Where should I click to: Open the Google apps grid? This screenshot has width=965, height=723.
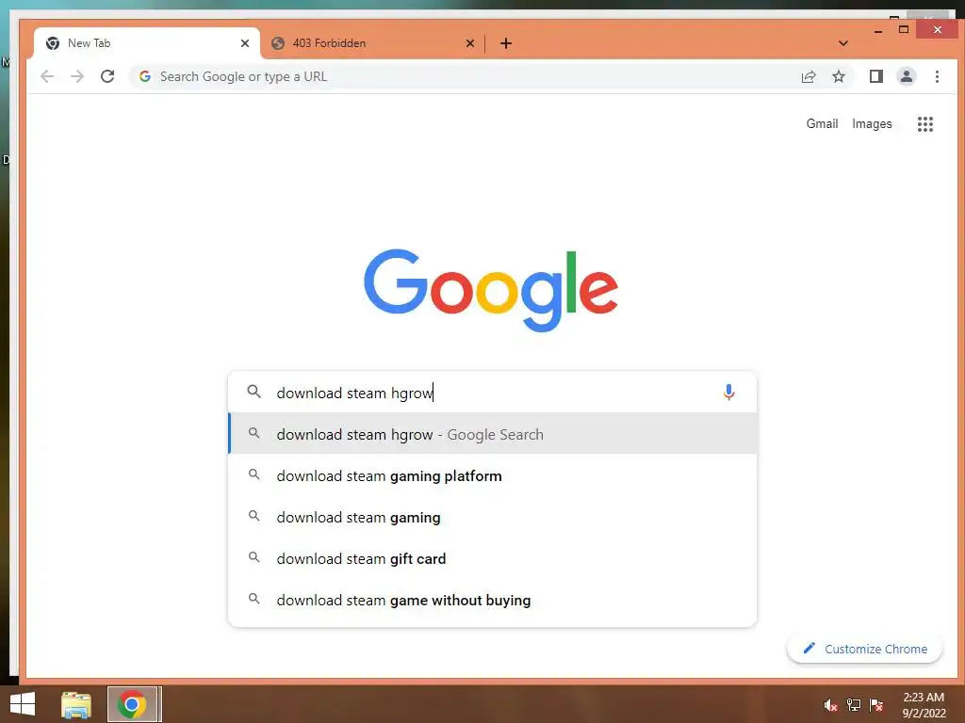click(x=925, y=124)
